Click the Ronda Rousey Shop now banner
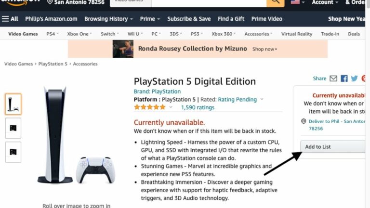 pos(198,49)
